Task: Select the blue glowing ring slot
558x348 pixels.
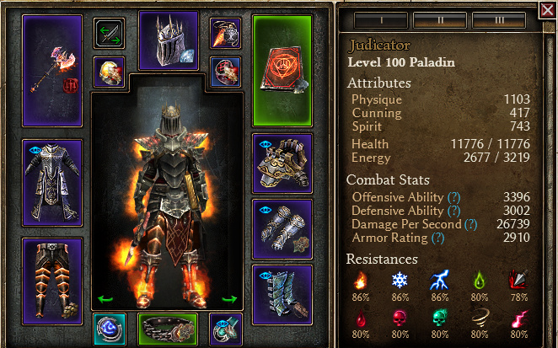Action: point(110,329)
